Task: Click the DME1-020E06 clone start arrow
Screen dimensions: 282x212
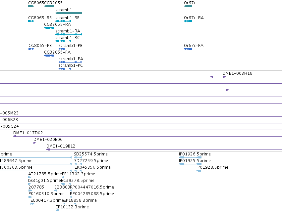Action: tap(35, 143)
